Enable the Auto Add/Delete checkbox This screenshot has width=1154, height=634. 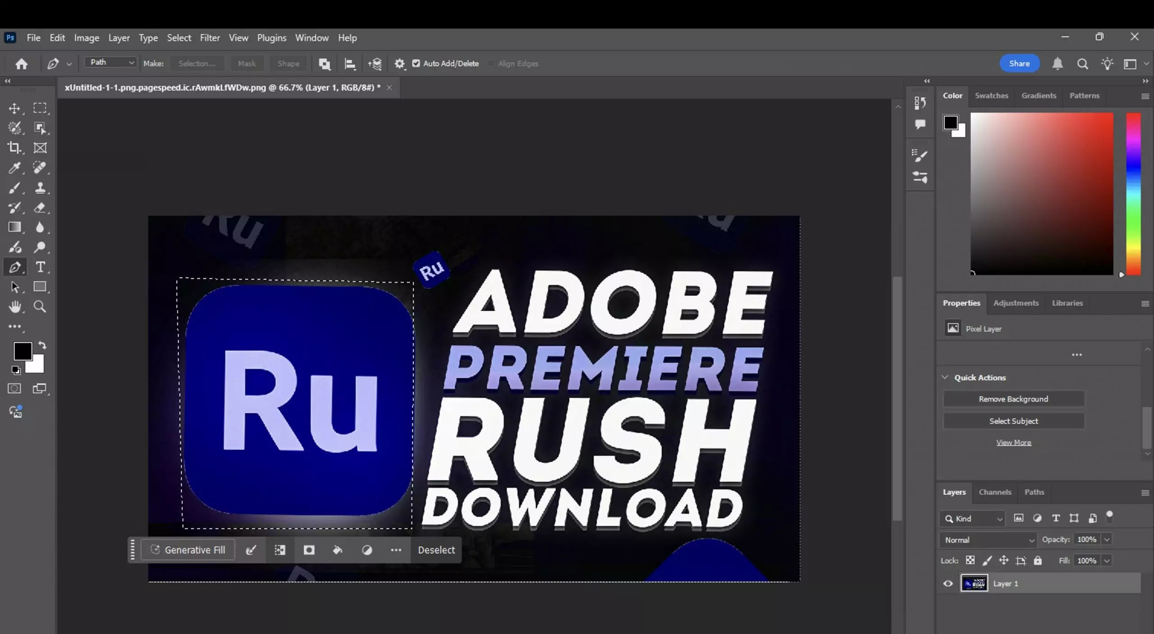416,64
